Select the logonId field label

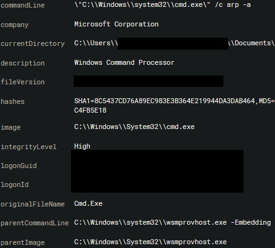click(14, 185)
